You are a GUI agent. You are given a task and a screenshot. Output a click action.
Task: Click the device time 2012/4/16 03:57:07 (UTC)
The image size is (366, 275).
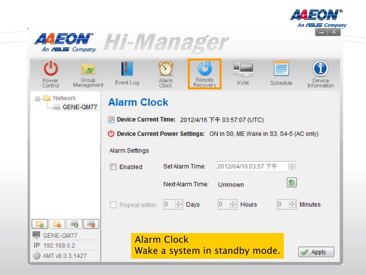click(x=222, y=120)
